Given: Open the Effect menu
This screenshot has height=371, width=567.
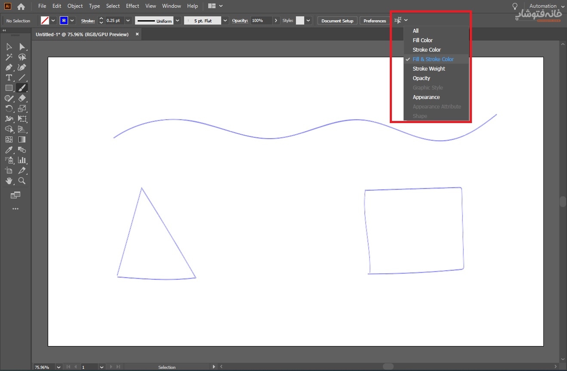Looking at the screenshot, I should (x=133, y=6).
